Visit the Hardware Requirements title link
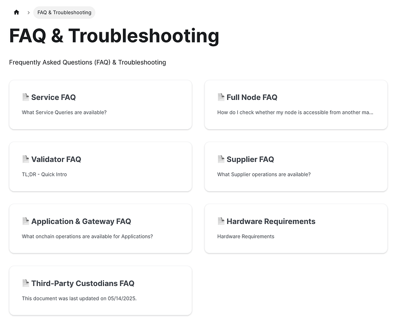 click(x=271, y=221)
